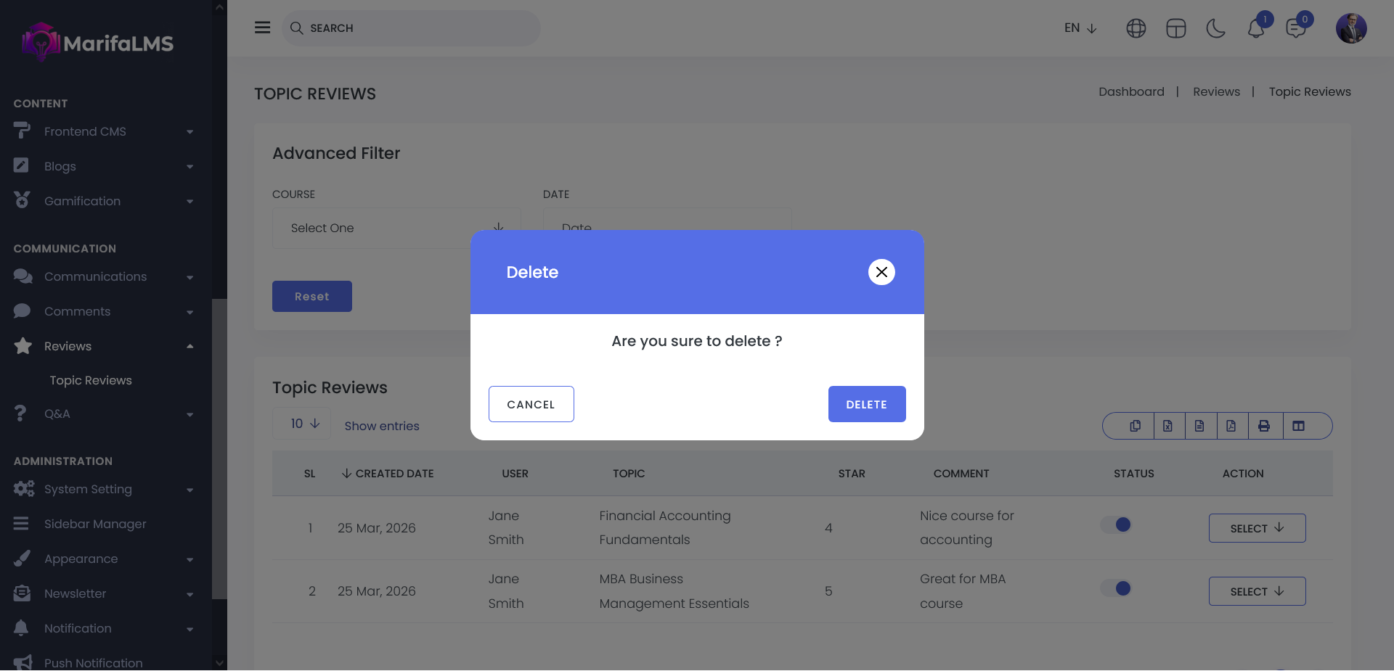
Task: Toggle dark mode with the moon icon
Action: coord(1215,28)
